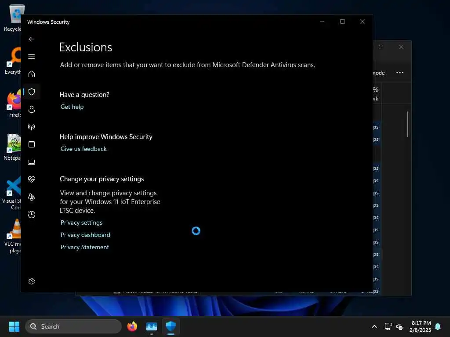Open Device performance & health heart icon
450x337 pixels.
(32, 179)
